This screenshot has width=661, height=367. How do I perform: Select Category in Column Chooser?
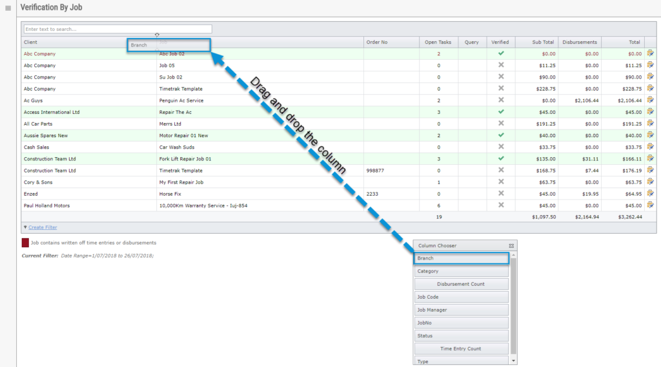pos(461,271)
